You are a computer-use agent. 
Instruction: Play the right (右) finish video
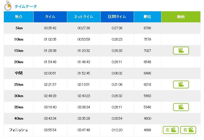(188, 130)
